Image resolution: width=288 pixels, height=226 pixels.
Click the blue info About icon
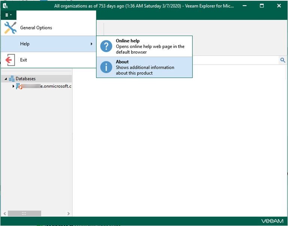click(106, 67)
